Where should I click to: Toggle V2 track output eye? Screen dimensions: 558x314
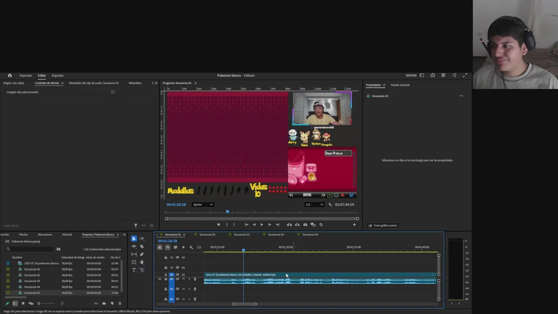coord(183,267)
